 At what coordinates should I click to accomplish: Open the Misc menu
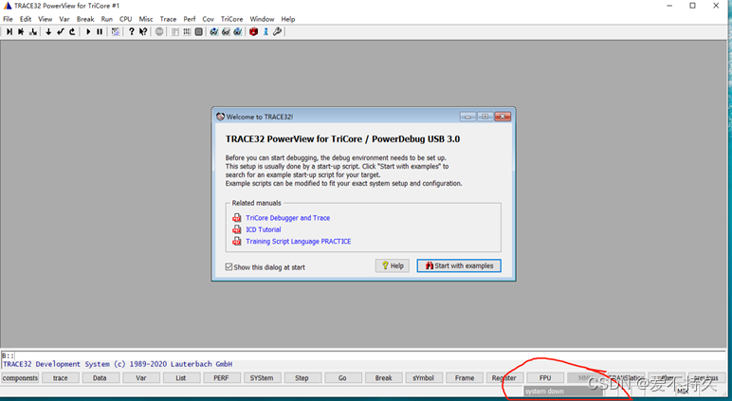click(146, 19)
